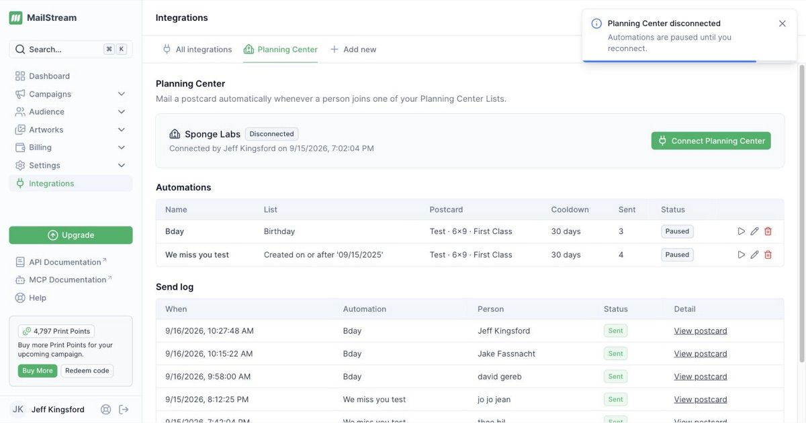Select the Planning Center tab

click(280, 50)
